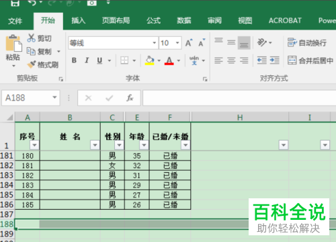Select row 183 header
This screenshot has height=242, width=336.
click(x=7, y=175)
